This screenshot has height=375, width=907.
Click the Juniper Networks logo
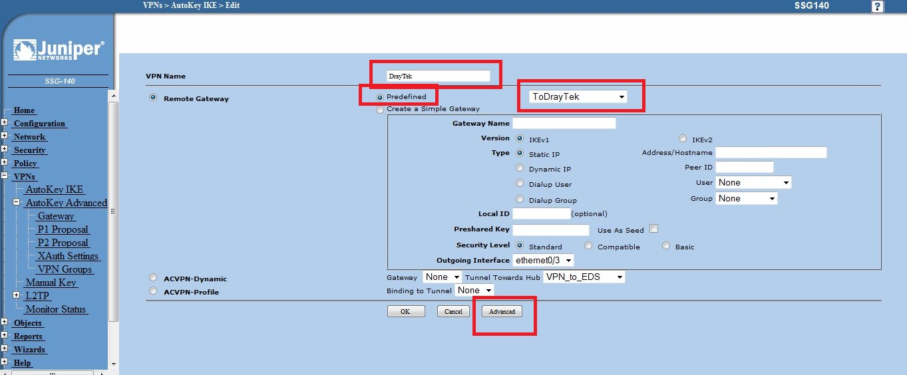pyautogui.click(x=59, y=51)
